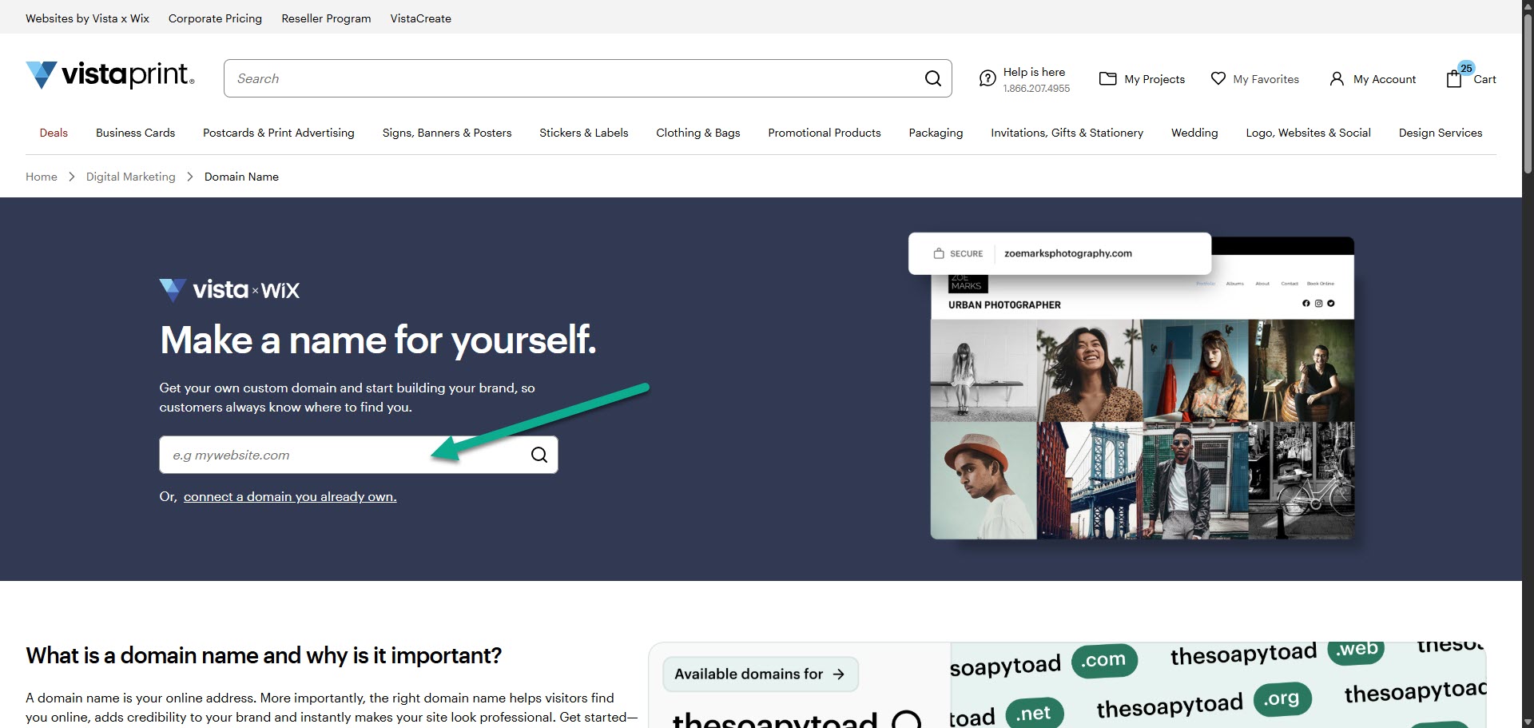Click the secure lock icon in preview
This screenshot has height=728, width=1534.
(939, 253)
